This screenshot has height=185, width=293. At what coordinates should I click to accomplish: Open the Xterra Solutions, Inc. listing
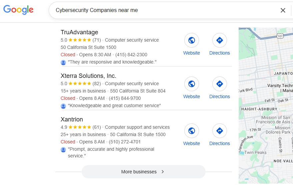[x=88, y=76]
